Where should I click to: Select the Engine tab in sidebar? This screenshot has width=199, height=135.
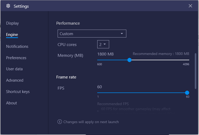[12, 35]
